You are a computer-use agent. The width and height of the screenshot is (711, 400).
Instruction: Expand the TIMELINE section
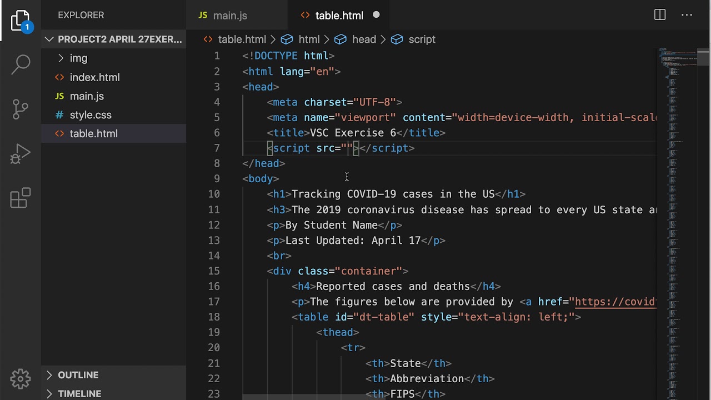[x=49, y=393]
